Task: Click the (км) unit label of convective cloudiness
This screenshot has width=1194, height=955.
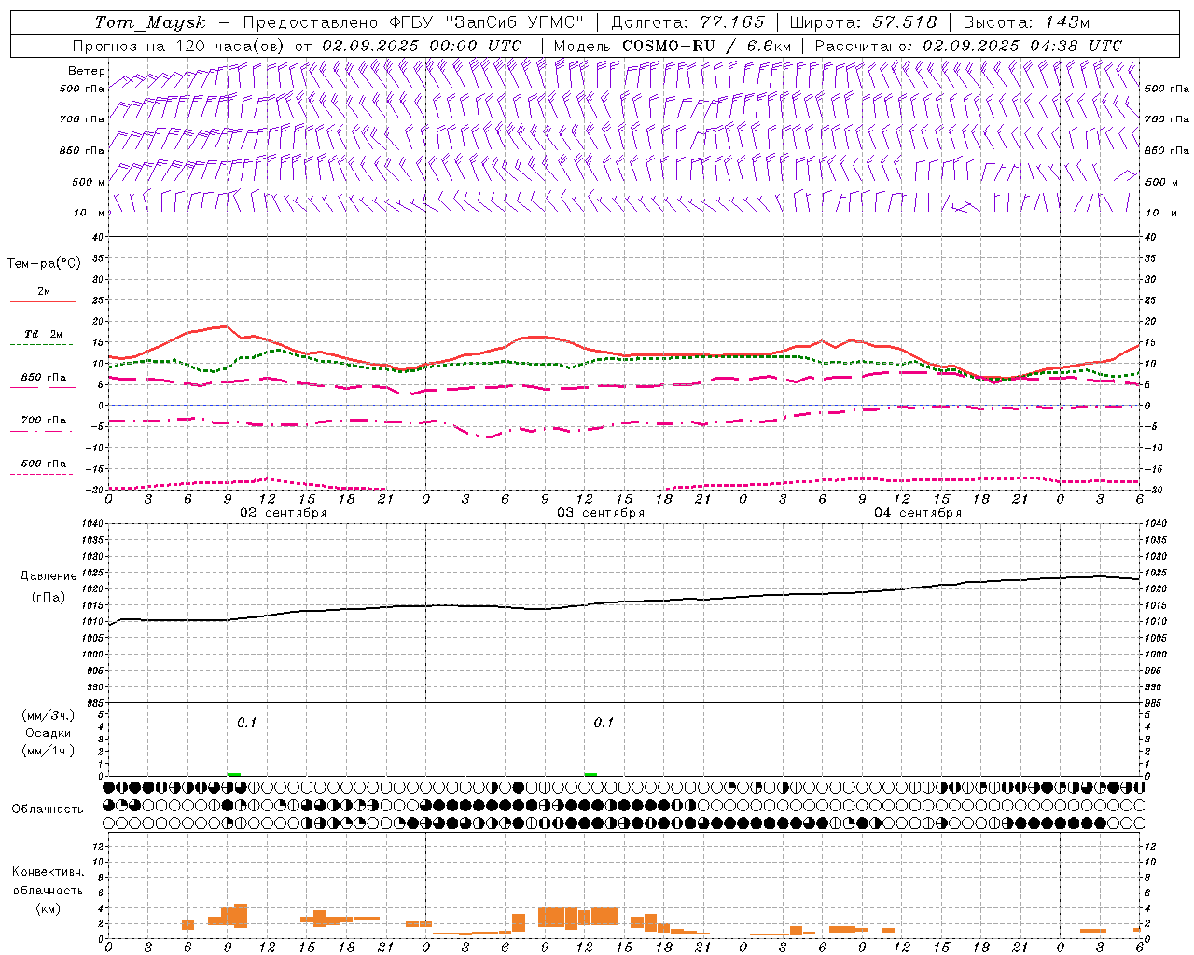Action: (48, 908)
